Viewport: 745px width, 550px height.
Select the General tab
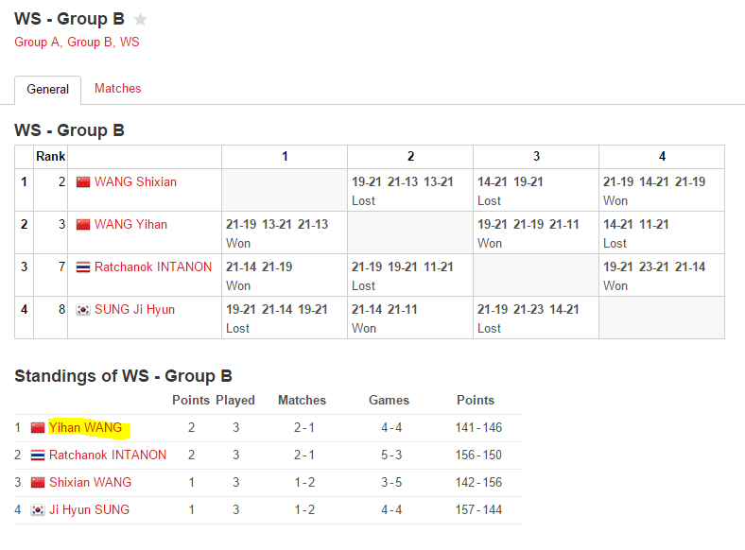click(x=47, y=89)
